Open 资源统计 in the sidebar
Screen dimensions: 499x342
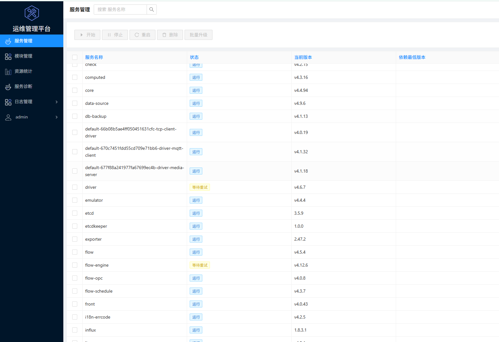[32, 71]
